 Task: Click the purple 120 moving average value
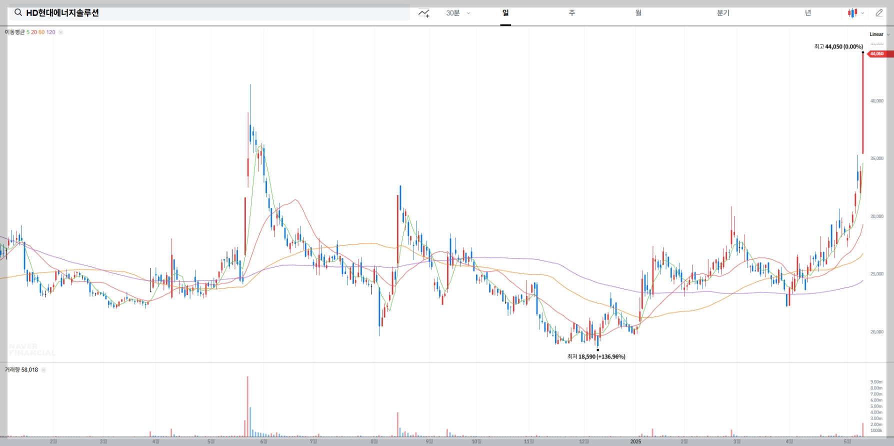click(50, 32)
